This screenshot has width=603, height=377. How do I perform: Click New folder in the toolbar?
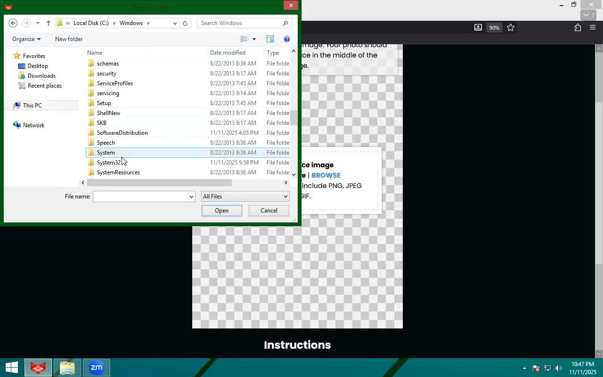pos(69,39)
